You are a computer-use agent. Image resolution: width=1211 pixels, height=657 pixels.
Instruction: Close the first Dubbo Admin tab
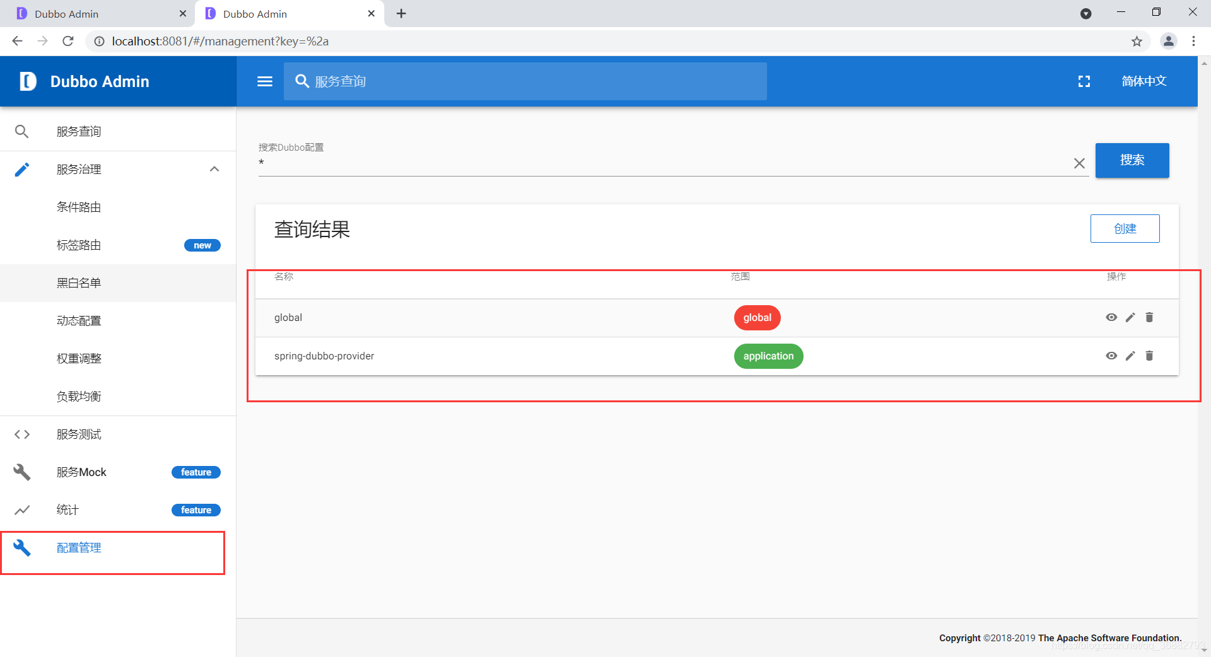[x=183, y=13]
